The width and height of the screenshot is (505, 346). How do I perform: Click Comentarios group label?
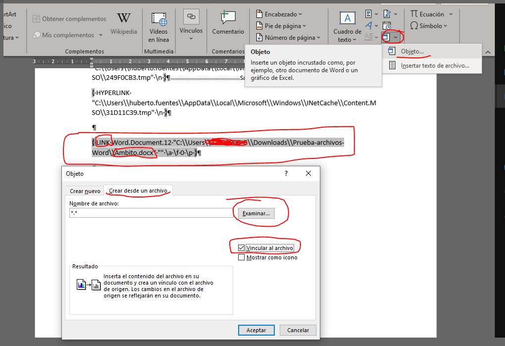[228, 51]
